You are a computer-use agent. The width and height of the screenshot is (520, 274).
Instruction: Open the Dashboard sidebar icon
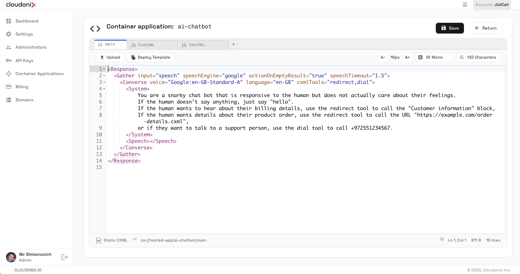pyautogui.click(x=9, y=21)
